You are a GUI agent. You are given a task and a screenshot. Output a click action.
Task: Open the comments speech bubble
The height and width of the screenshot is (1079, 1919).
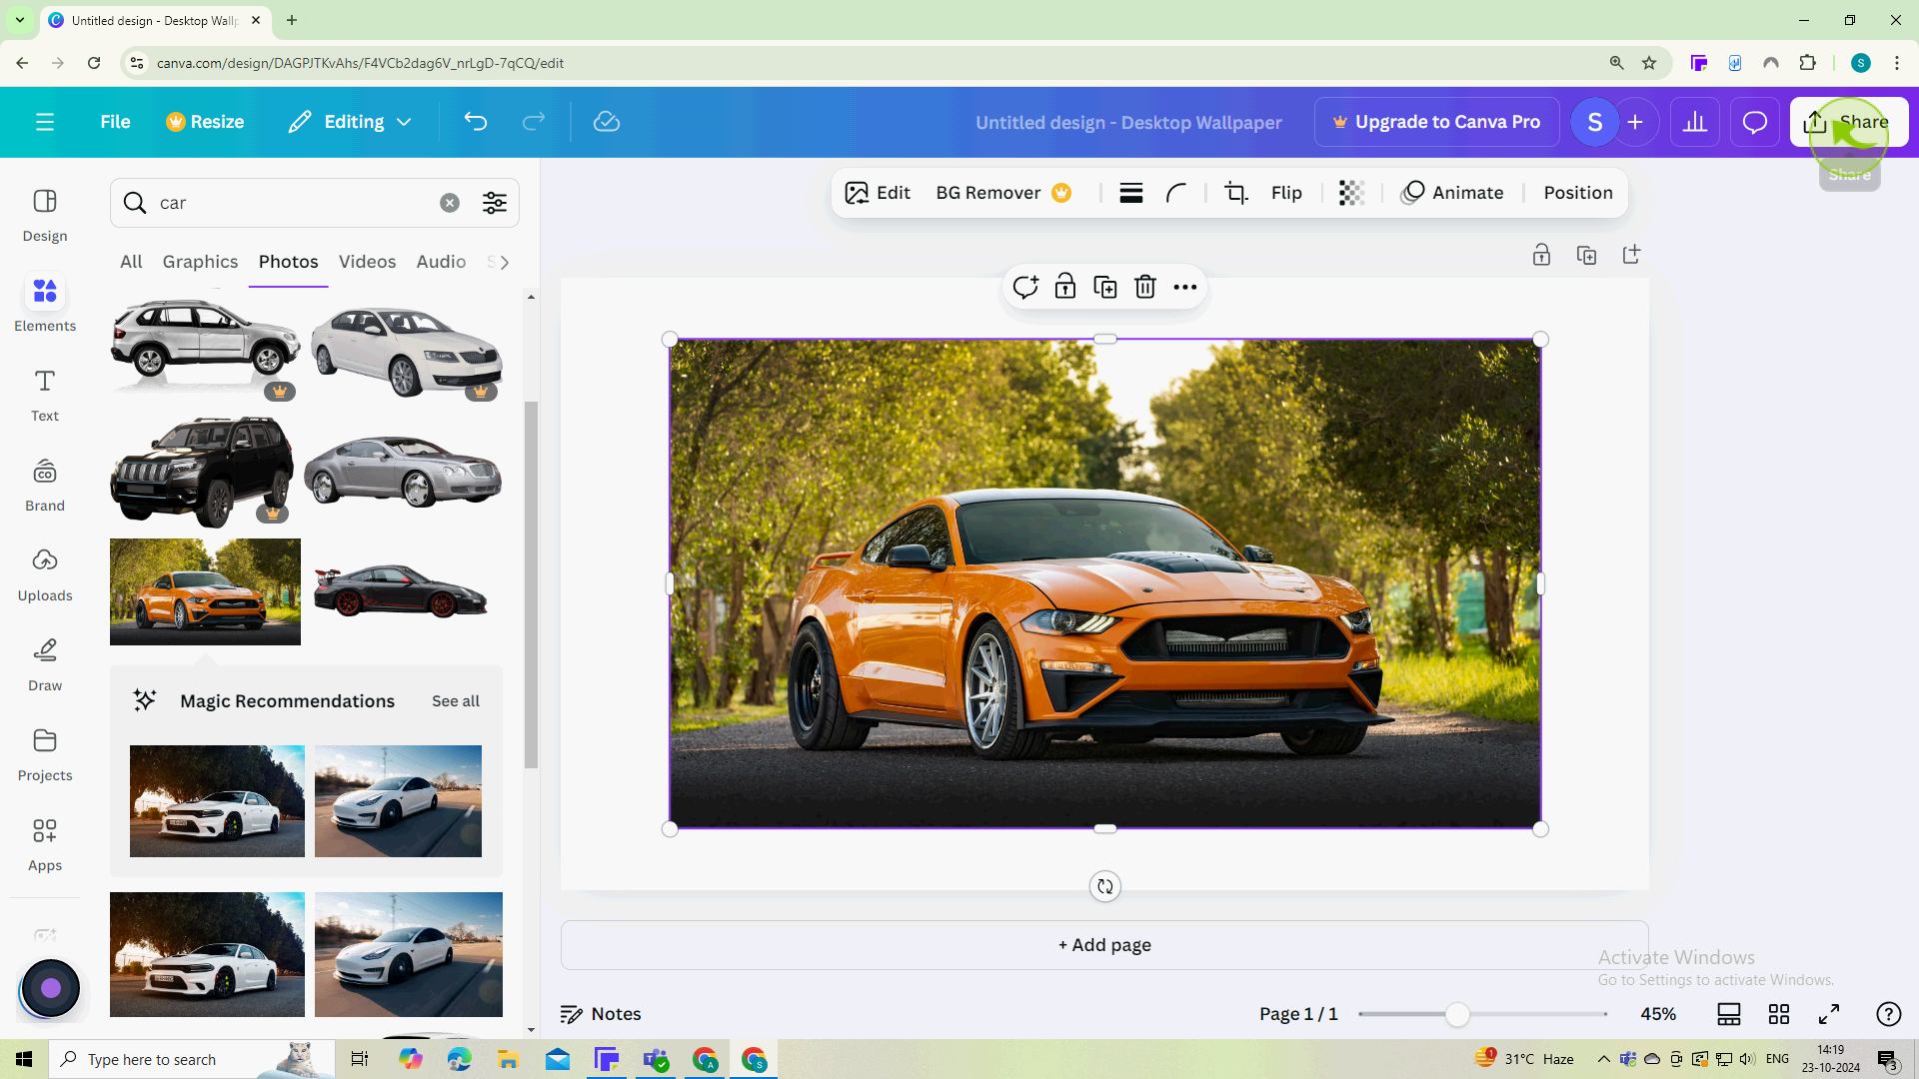pos(1755,122)
